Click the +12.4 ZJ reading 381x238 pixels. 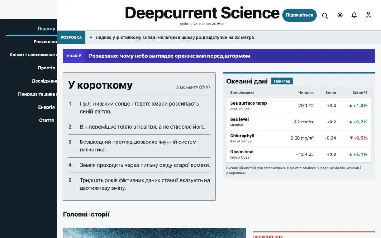[x=304, y=155]
